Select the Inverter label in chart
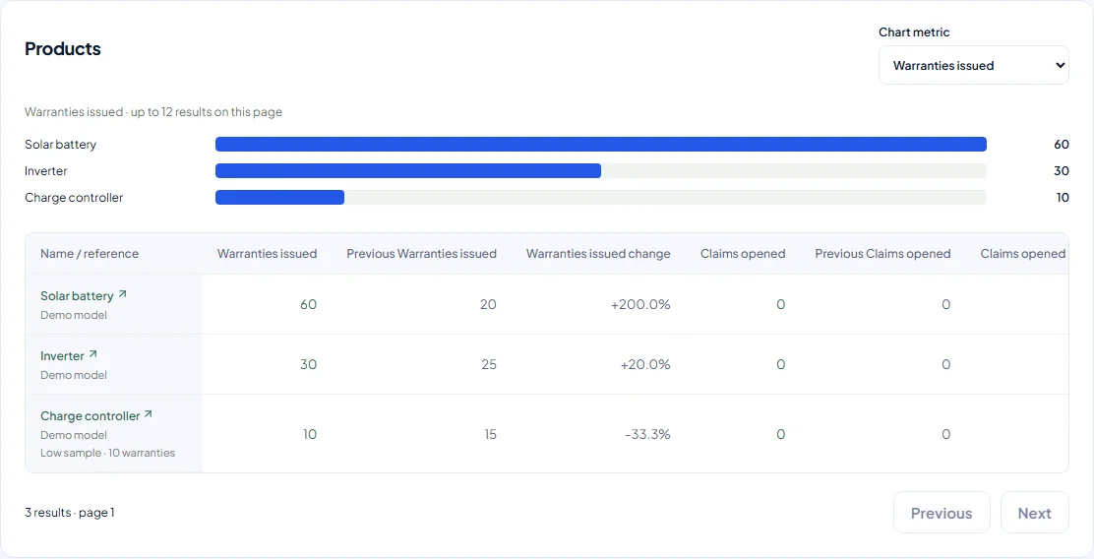The image size is (1094, 559). 46,171
